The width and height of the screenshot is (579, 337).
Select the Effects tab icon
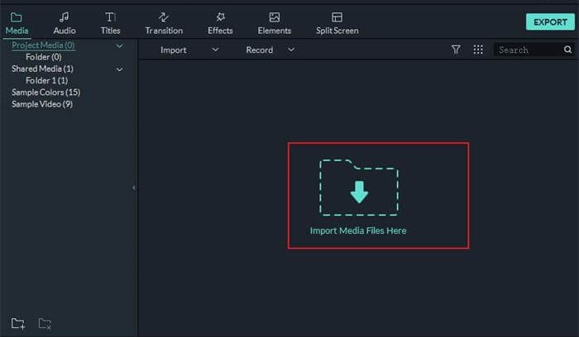tap(221, 17)
